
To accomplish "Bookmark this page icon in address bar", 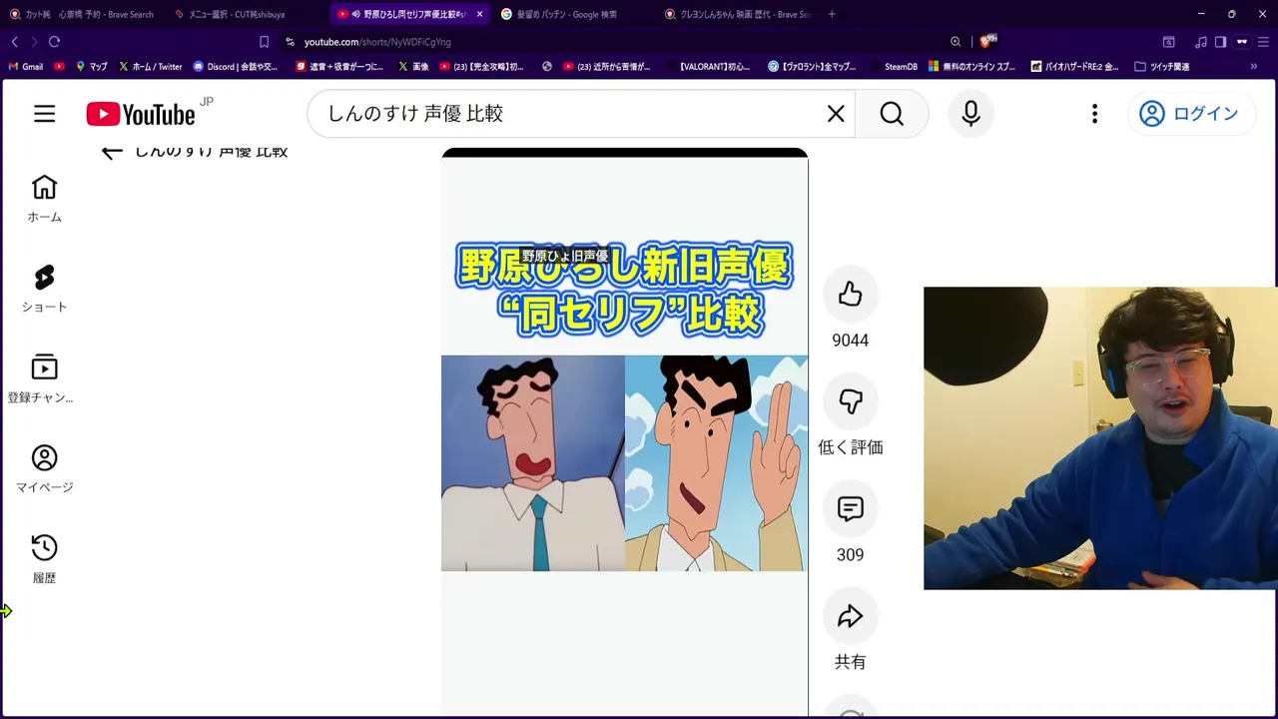I will pos(264,42).
